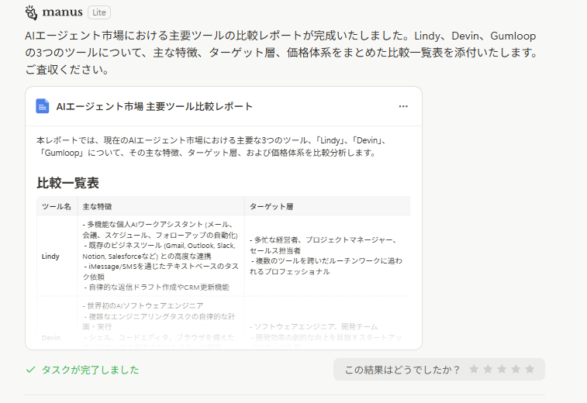Click the manus hand logo icon
This screenshot has height=403, width=587.
[x=32, y=12]
